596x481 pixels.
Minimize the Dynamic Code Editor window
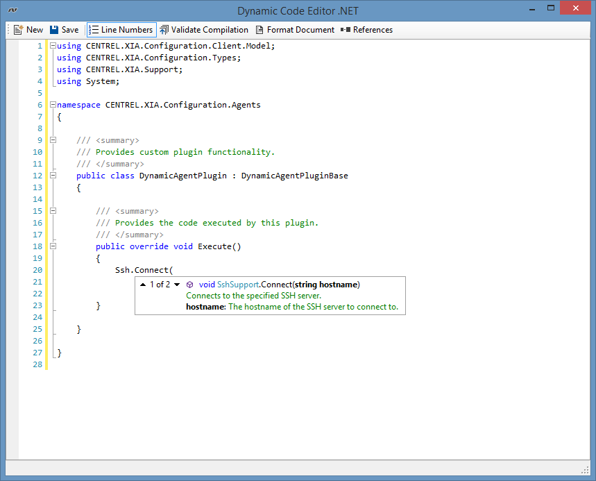pyautogui.click(x=532, y=8)
